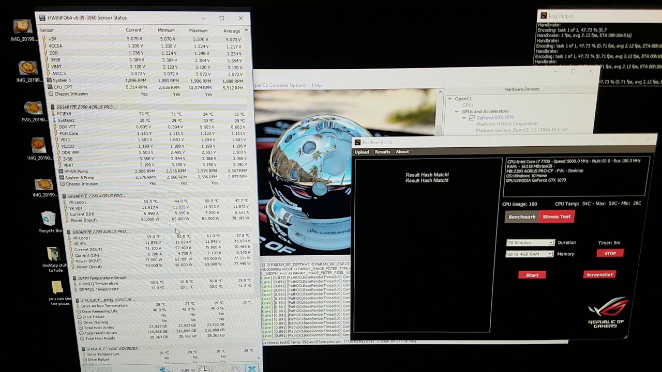This screenshot has width=662, height=372.
Task: Click the PCIEX8 temperature icon
Action: (x=54, y=114)
